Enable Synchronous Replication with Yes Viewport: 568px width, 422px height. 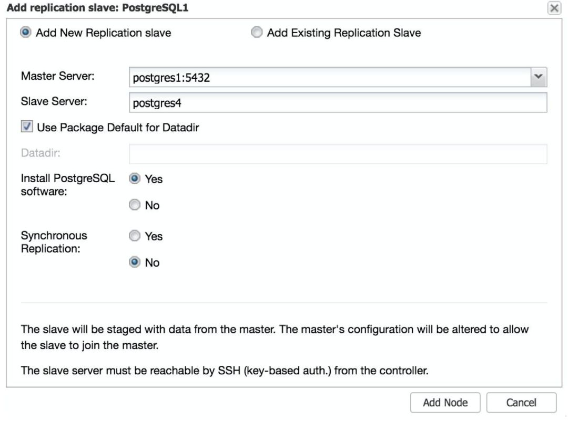(x=135, y=237)
